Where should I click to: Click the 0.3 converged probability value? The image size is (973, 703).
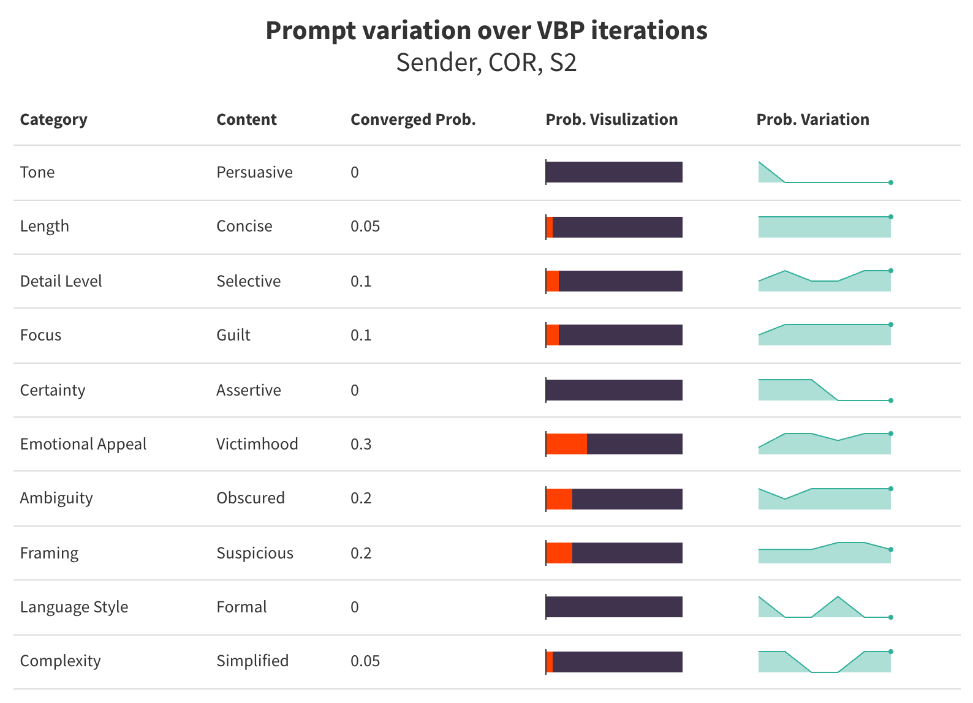pos(361,444)
